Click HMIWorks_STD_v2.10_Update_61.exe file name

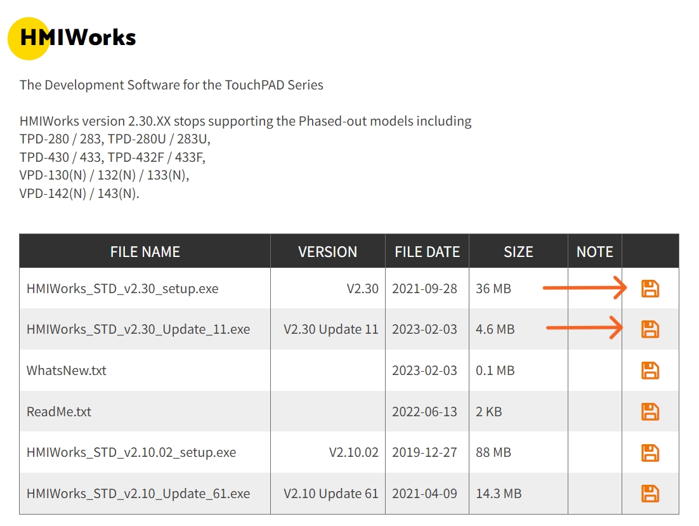click(138, 494)
